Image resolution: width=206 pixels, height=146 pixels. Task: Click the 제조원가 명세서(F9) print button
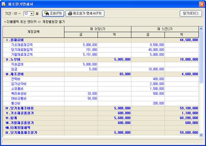coord(85,13)
